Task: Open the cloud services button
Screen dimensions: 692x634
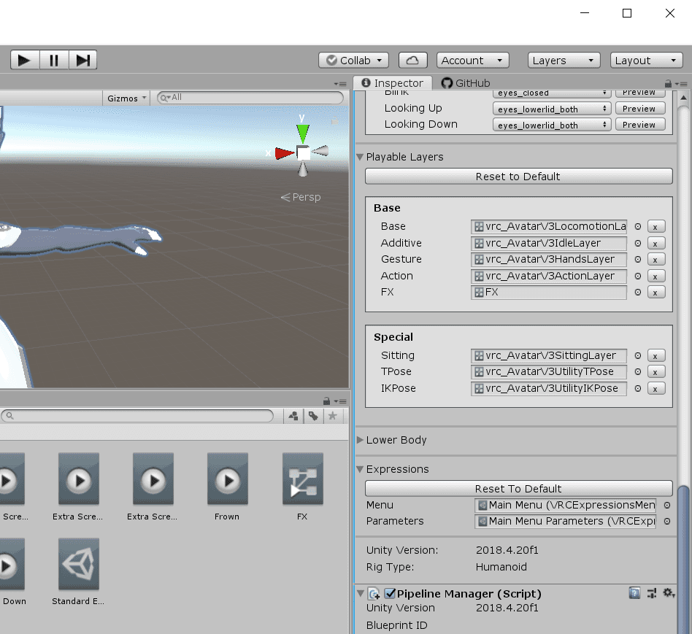Action: click(412, 61)
